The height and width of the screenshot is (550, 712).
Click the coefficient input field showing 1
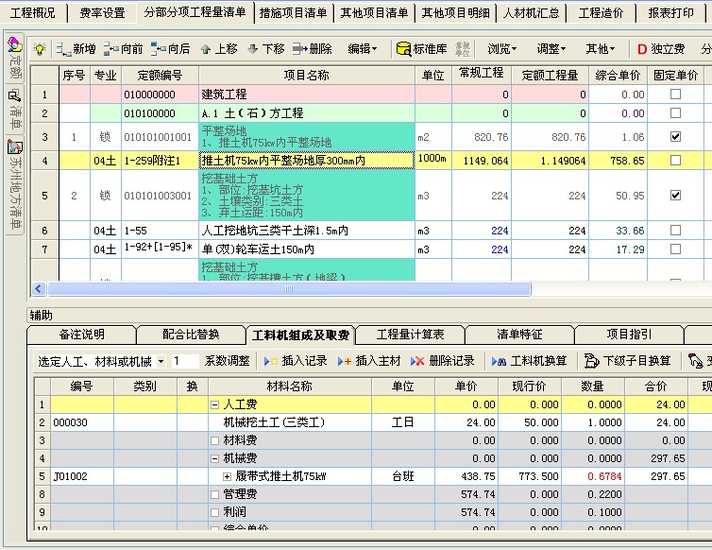185,361
